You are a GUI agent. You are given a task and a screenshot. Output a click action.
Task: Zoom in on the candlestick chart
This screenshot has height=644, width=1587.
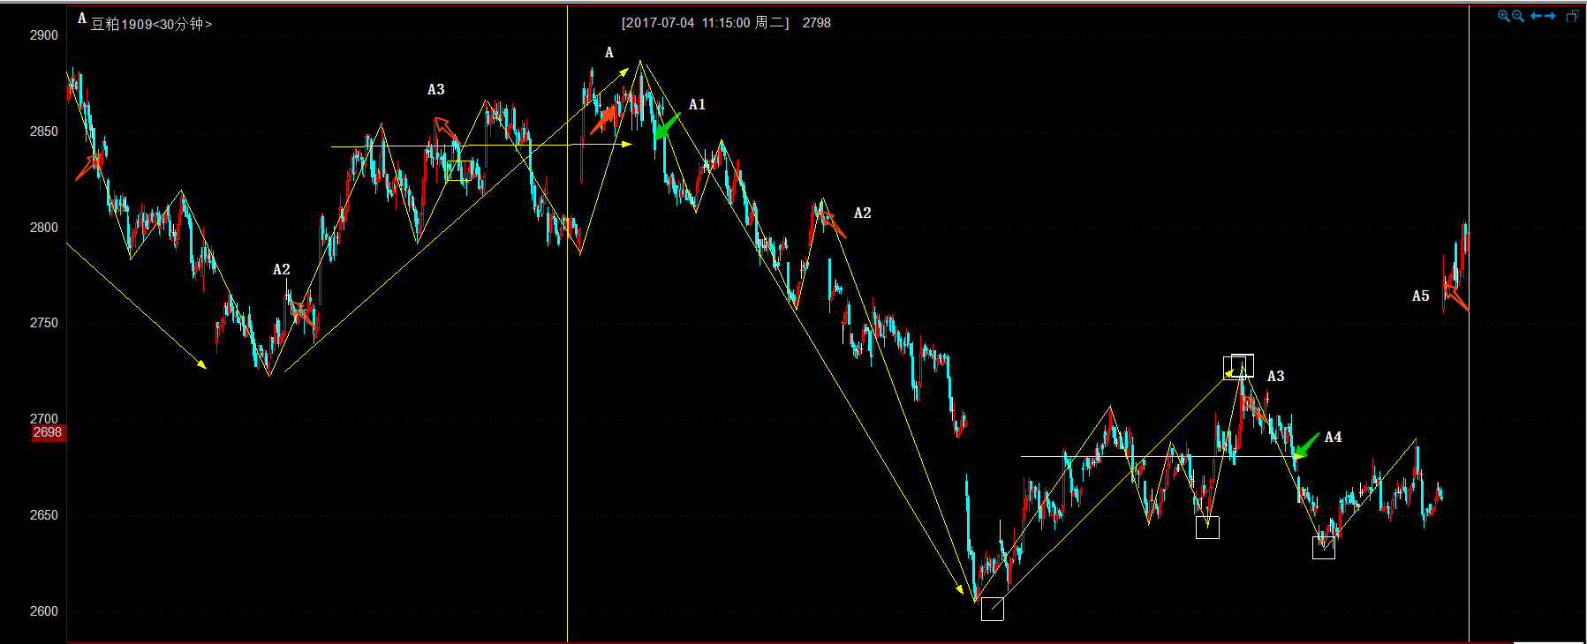click(x=1503, y=16)
